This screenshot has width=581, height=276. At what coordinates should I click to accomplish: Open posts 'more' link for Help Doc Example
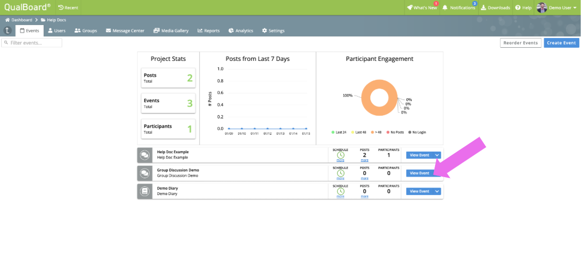point(365,160)
